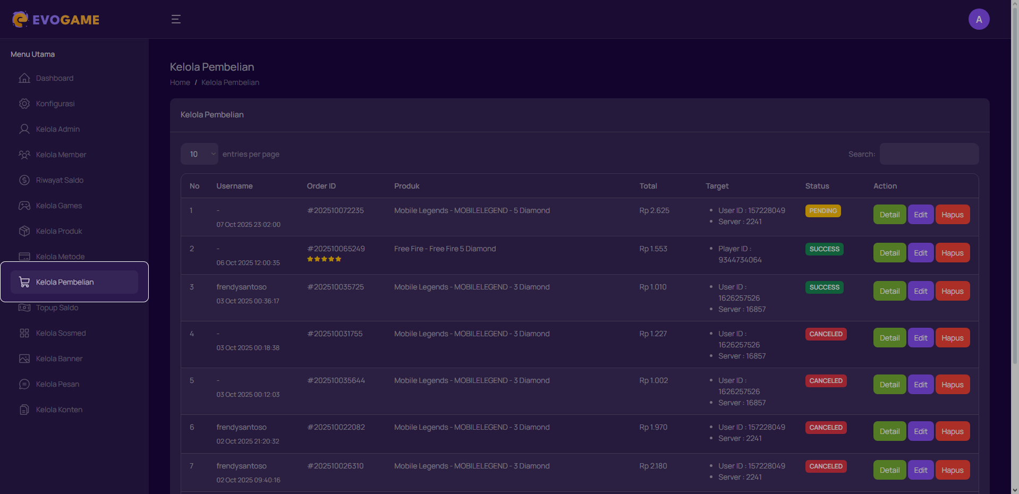Edit order #202510072235
1019x494 pixels.
pos(921,215)
